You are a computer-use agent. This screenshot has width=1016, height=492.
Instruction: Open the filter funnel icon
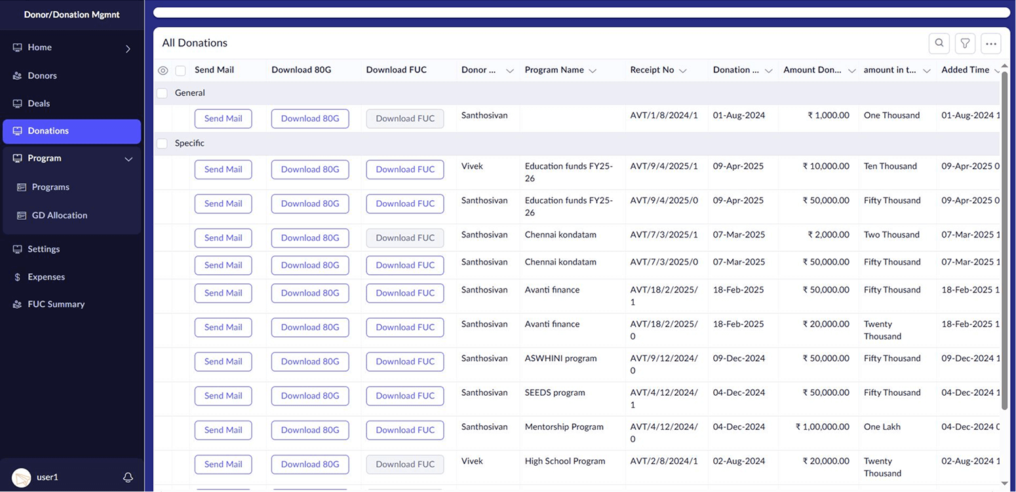[x=965, y=43]
